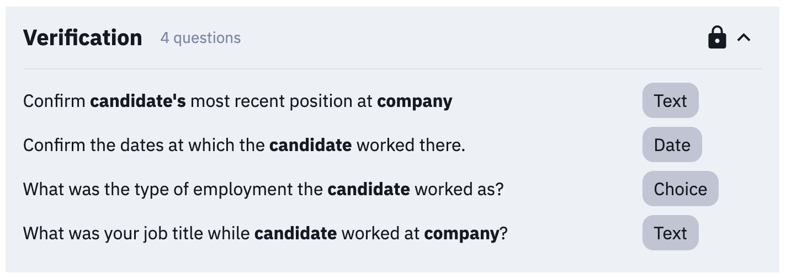Collapse the Verification section with the chevron
The image size is (786, 279).
point(744,37)
